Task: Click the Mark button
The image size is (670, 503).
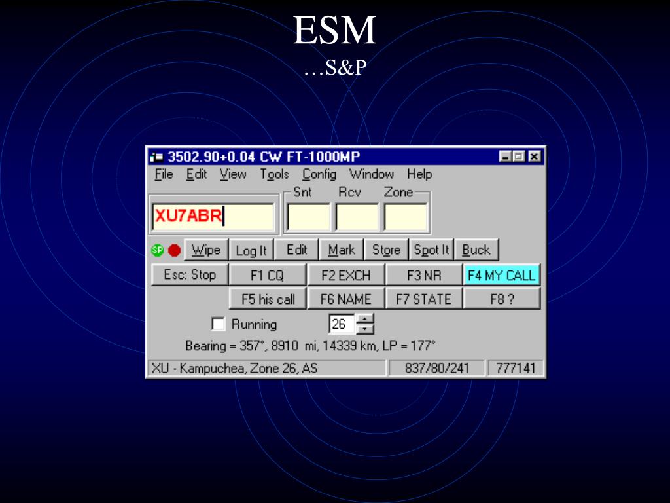Action: [342, 250]
